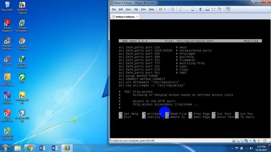271x152 pixels.
Task: Click the sound card icon in VMware status bar
Action: pos(254,141)
